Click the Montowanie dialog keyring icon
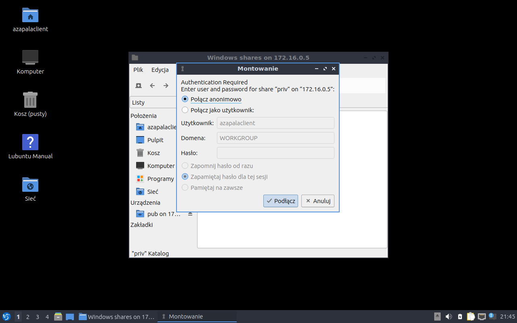This screenshot has height=323, width=517. tap(183, 69)
